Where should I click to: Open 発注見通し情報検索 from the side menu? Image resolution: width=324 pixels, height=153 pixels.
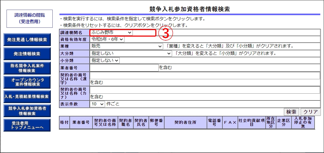(27, 40)
